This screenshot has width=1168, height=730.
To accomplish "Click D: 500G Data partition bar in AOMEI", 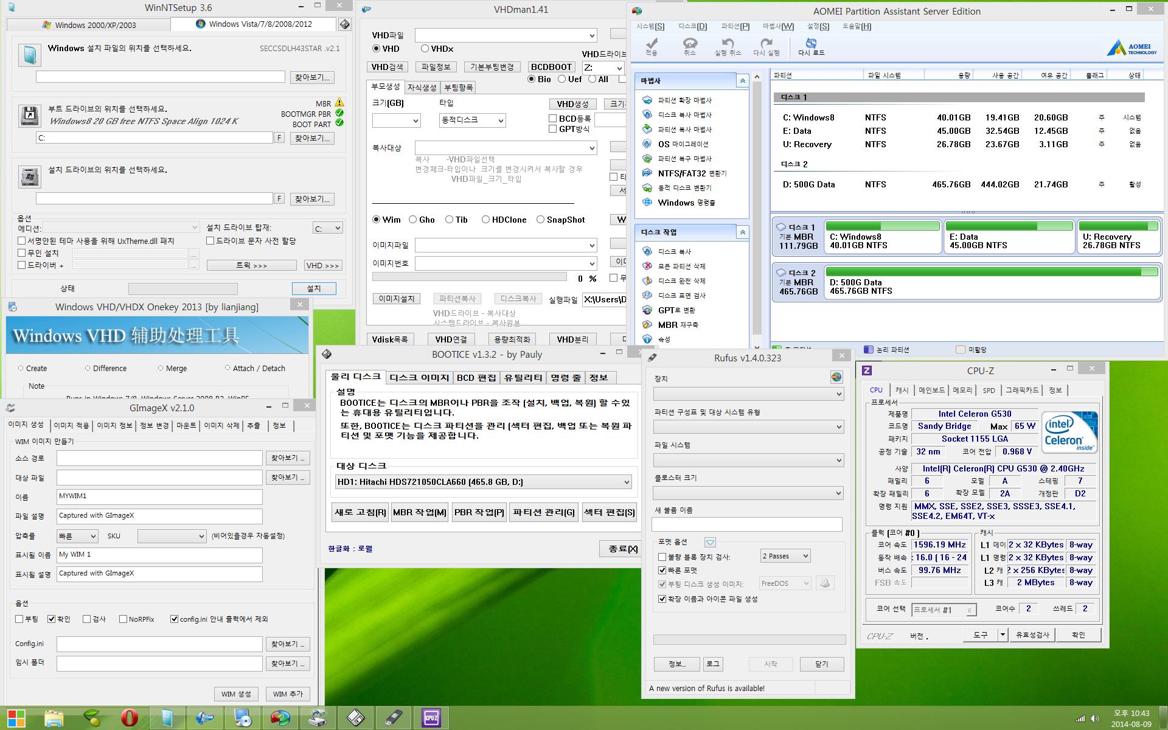I will click(x=992, y=282).
